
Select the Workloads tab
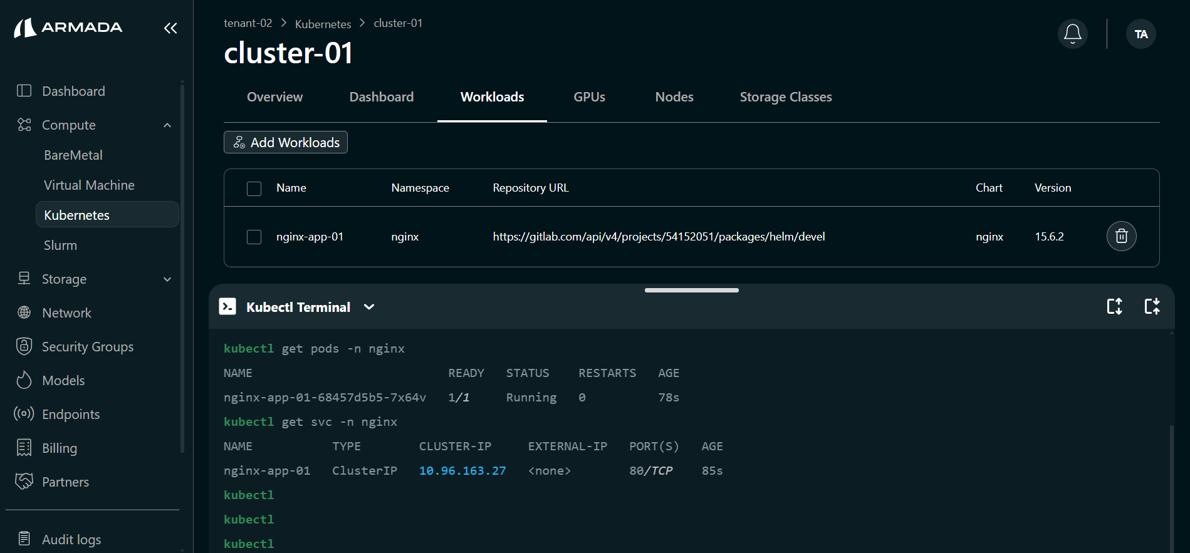tap(492, 97)
